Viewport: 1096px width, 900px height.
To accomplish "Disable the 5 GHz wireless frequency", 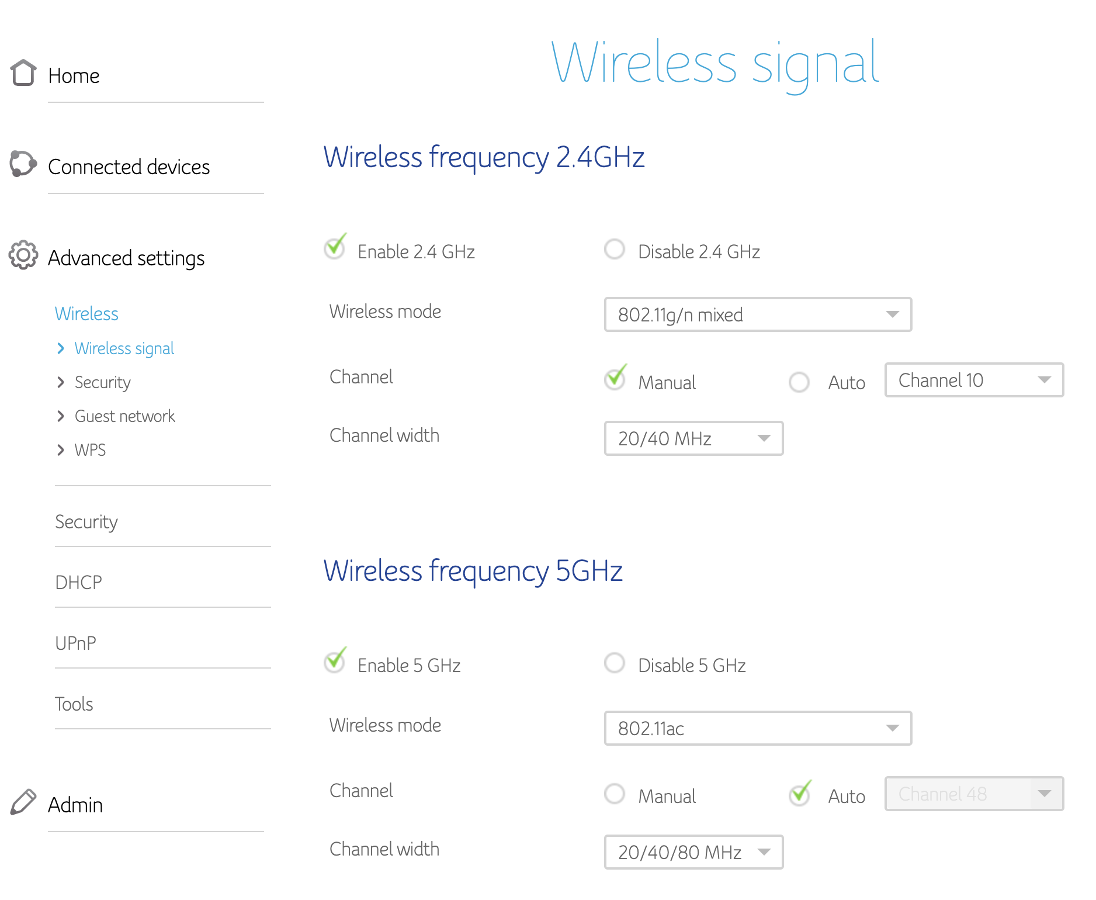I will coord(614,663).
